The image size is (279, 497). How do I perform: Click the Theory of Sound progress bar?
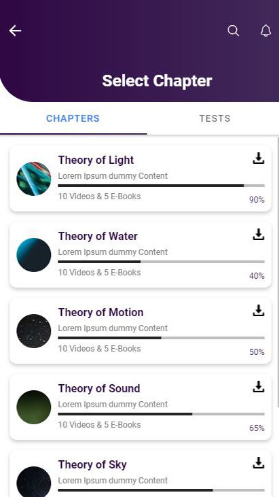[162, 414]
